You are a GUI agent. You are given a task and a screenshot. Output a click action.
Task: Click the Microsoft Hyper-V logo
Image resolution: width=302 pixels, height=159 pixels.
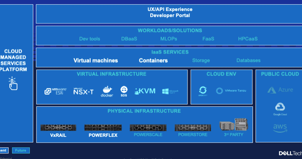170,91
